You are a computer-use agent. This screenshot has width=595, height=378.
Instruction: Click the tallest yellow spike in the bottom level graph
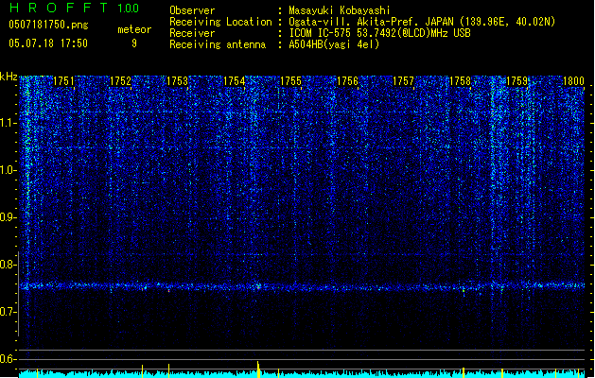(258, 369)
